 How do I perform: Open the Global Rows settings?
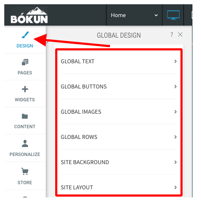pos(119,137)
